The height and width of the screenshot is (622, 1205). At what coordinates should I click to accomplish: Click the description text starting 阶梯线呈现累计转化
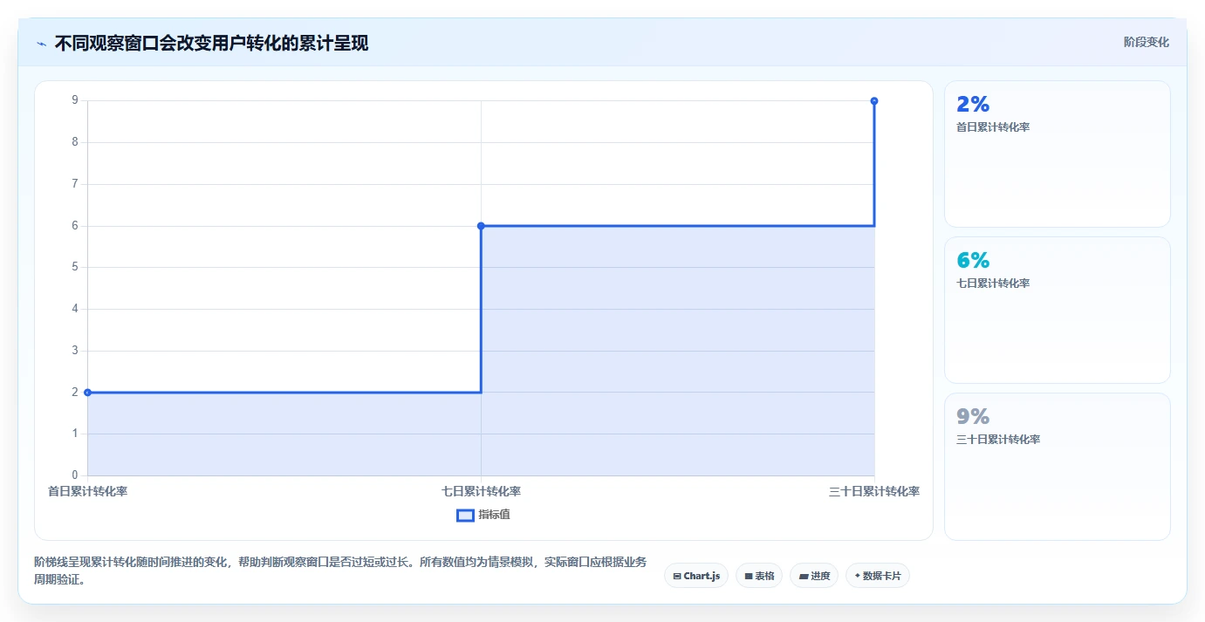tap(340, 571)
